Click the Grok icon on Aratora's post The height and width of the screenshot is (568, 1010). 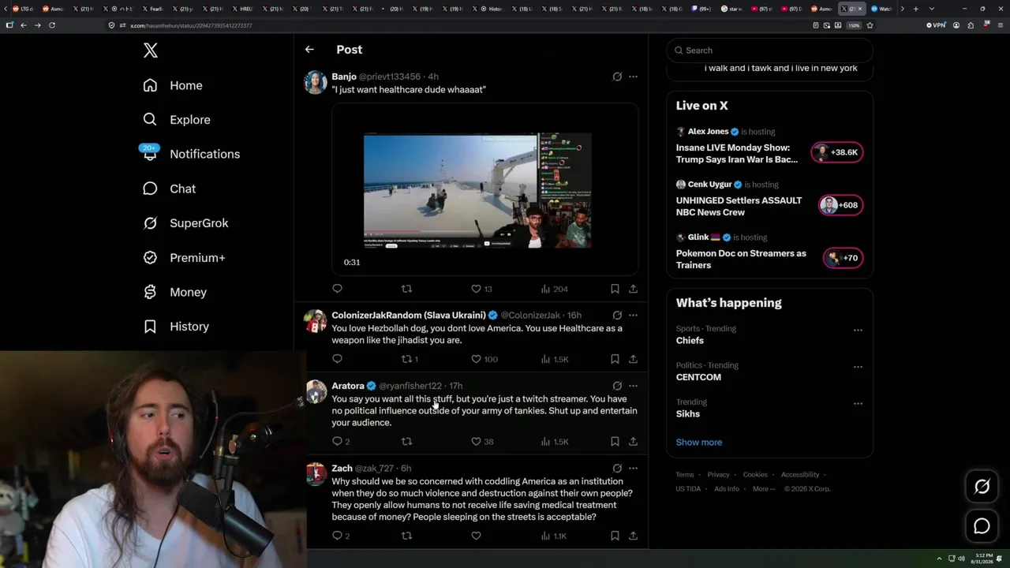[x=617, y=386]
